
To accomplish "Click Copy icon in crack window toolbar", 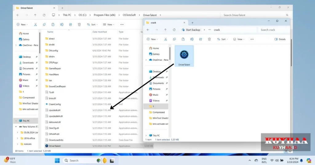I will [174, 39].
